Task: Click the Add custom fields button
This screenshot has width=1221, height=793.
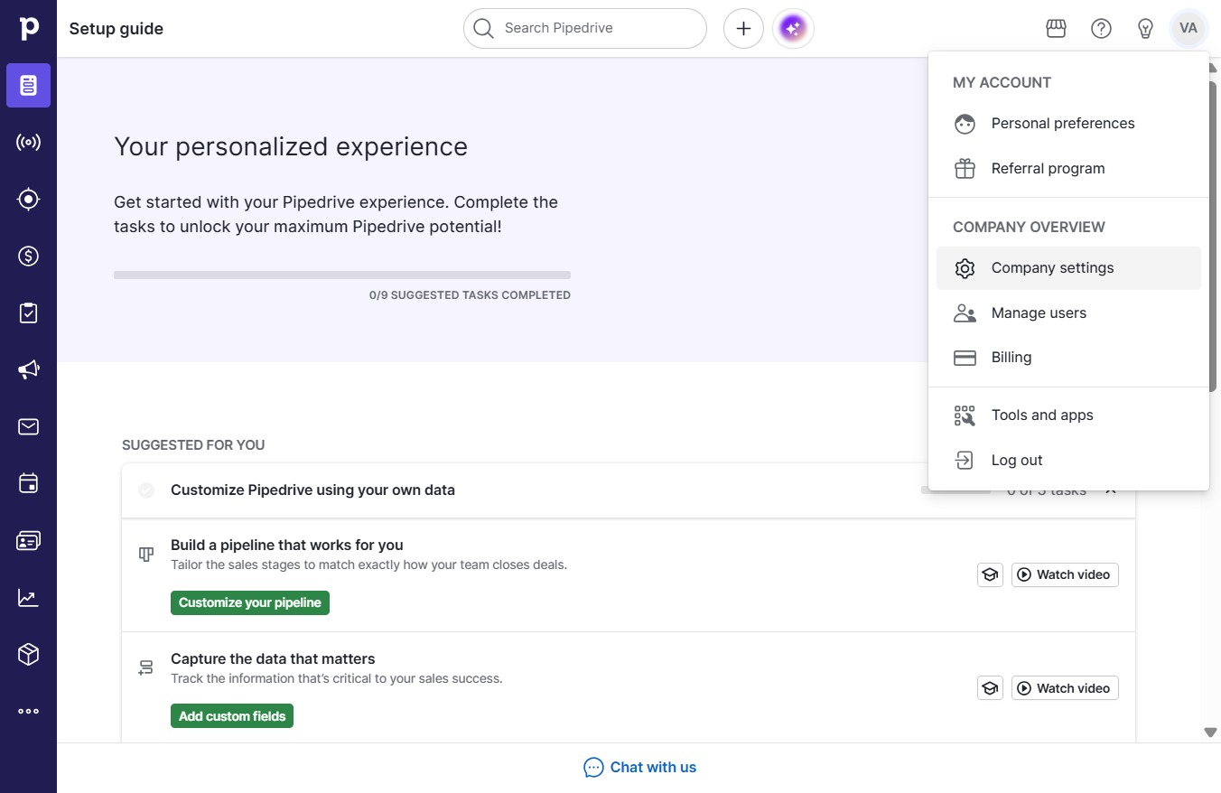Action: tap(232, 716)
